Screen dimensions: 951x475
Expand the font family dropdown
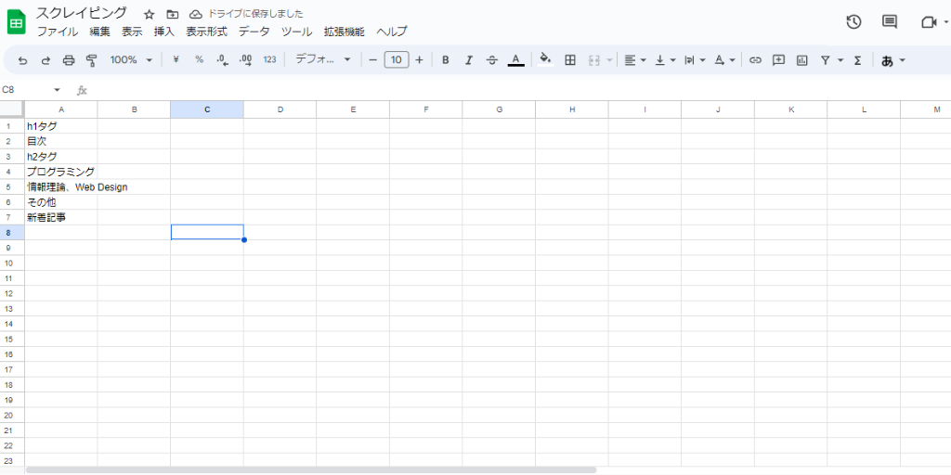point(323,60)
